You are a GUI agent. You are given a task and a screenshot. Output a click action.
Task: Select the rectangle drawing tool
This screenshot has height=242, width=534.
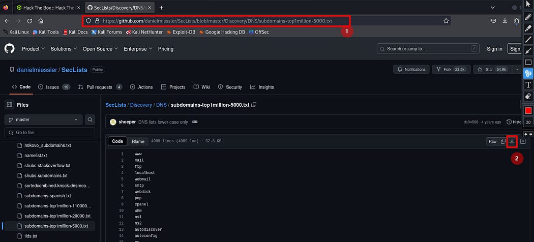(528, 62)
